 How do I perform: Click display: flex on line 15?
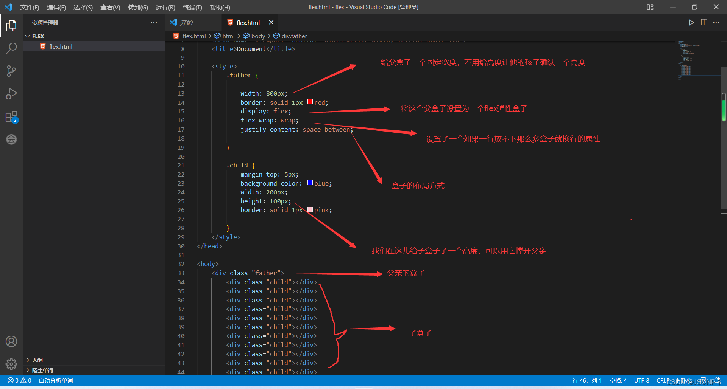coord(266,111)
